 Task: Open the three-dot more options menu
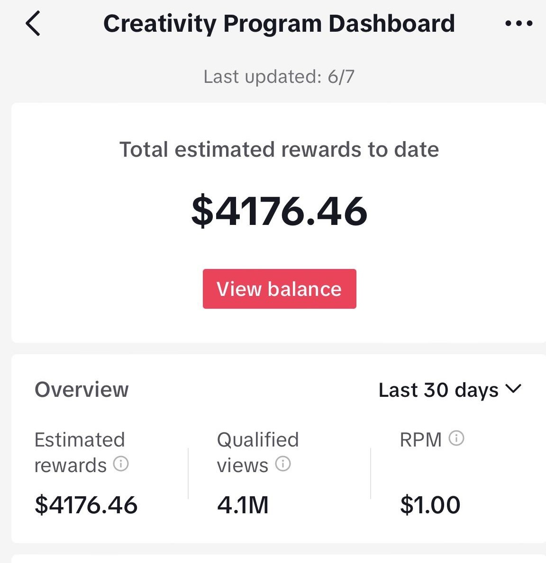(x=519, y=23)
